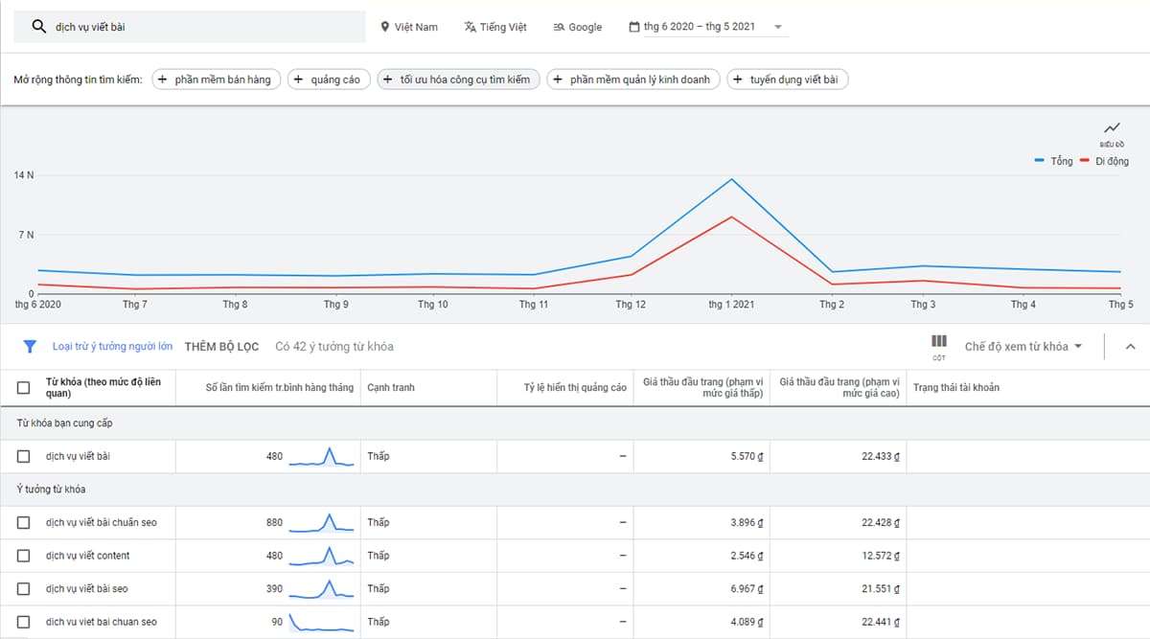Click trend sparkline in dịch vụ viết bài row

(x=322, y=456)
